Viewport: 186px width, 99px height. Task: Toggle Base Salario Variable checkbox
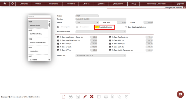[x=126, y=27]
